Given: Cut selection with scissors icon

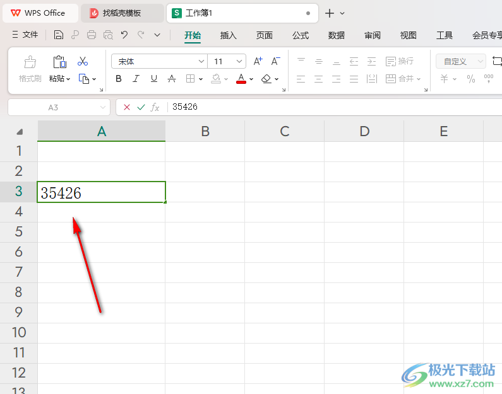Looking at the screenshot, I should pyautogui.click(x=83, y=61).
